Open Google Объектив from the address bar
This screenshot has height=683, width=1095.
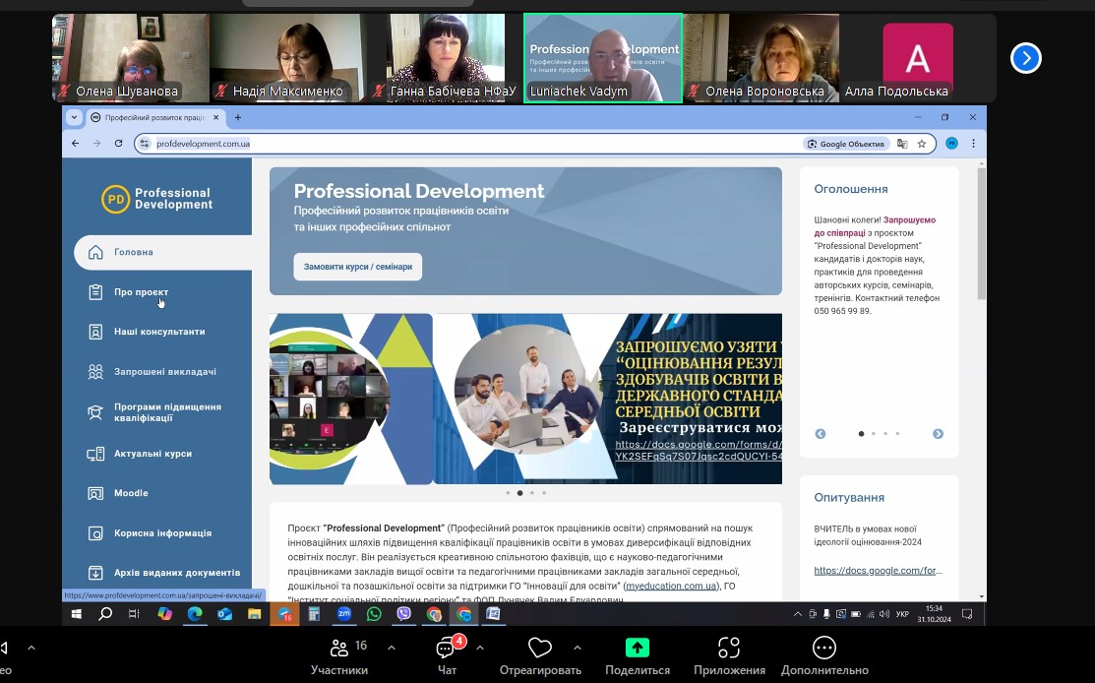846,144
